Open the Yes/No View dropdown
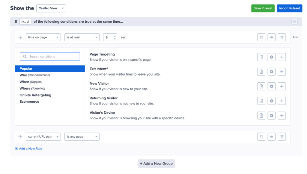 pyautogui.click(x=51, y=8)
